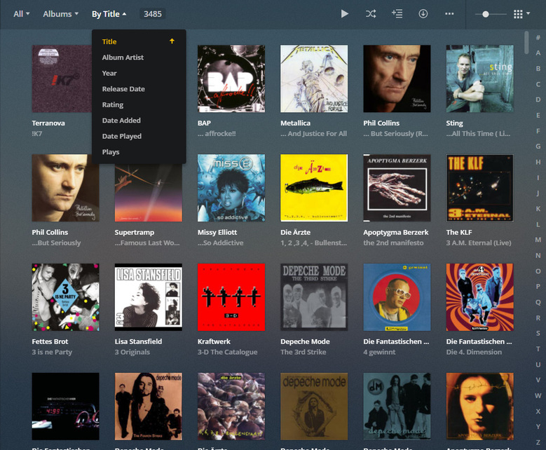Jump to letter K in index
Image resolution: width=546 pixels, height=450 pixels.
tap(538, 209)
